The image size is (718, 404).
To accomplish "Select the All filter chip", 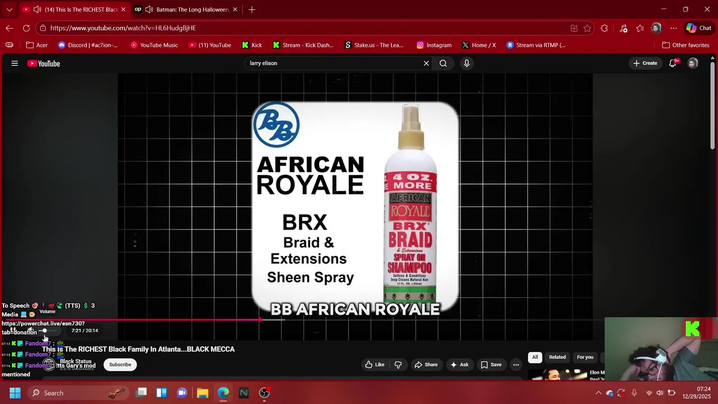I will pos(535,357).
